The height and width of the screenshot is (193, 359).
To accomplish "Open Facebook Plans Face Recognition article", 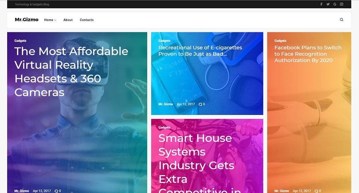I will tap(308, 54).
